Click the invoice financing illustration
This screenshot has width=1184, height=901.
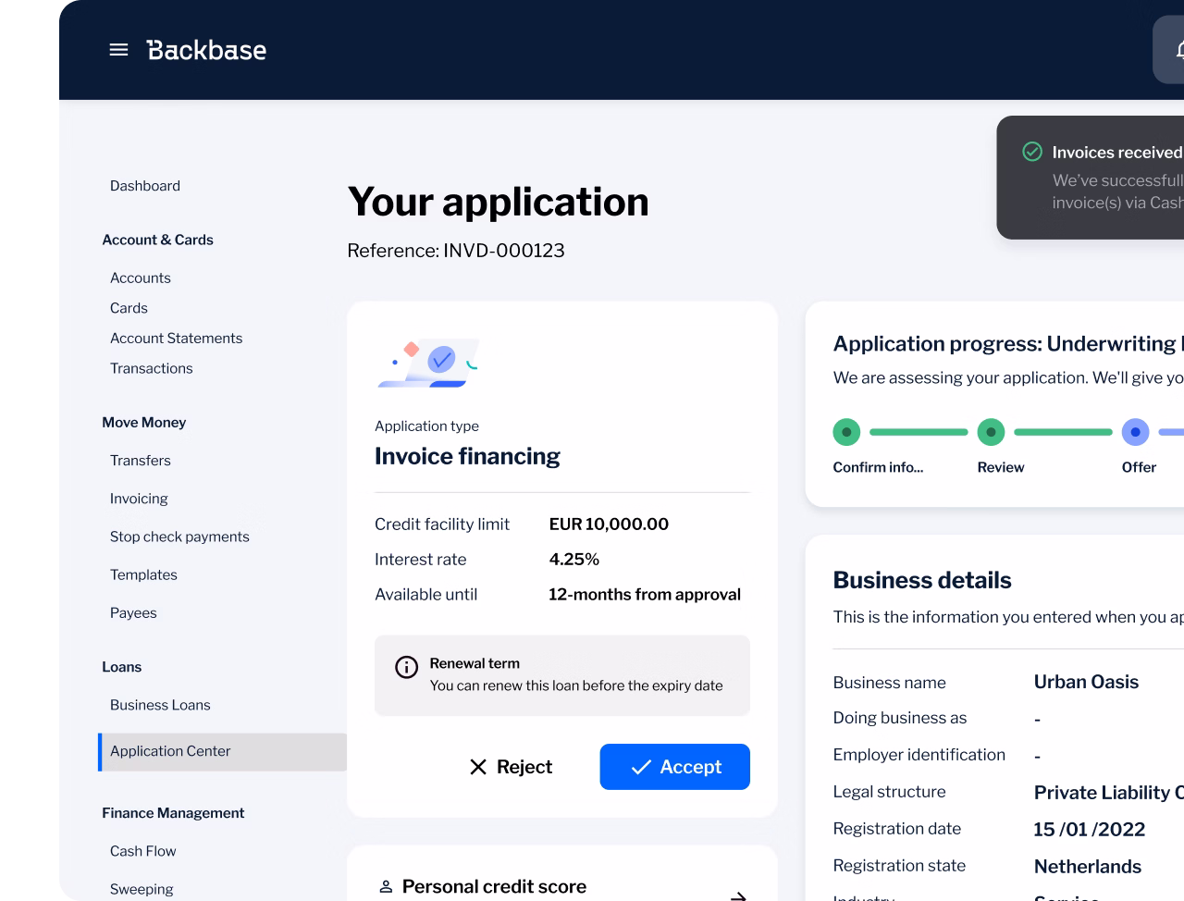point(427,362)
